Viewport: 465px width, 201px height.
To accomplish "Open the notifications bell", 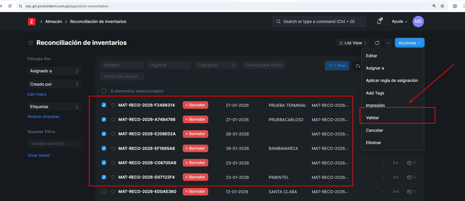I will [379, 22].
